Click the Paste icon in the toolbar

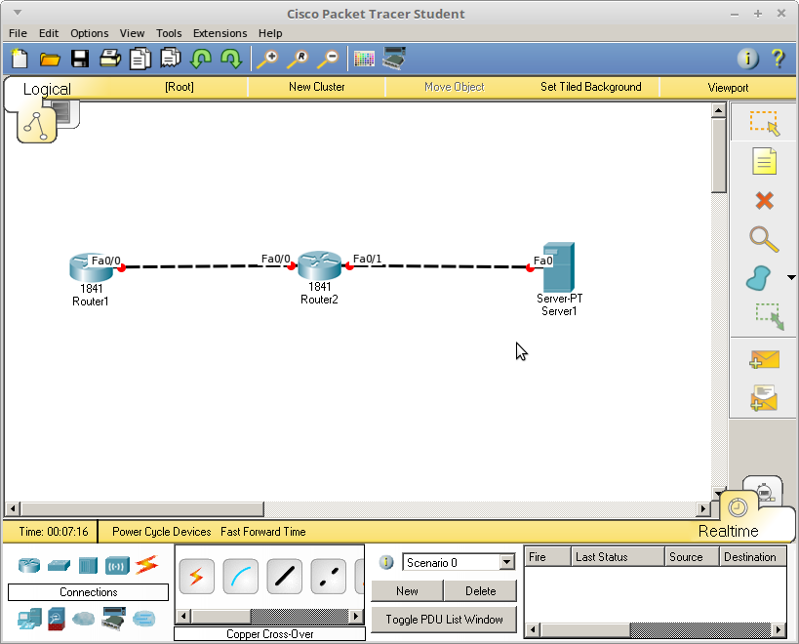(x=170, y=59)
